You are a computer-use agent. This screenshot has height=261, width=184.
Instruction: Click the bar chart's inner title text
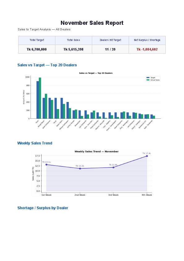click(x=96, y=73)
